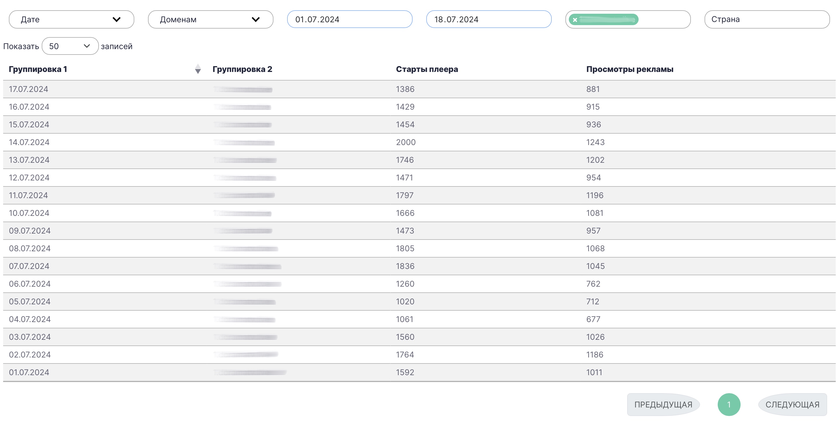The image size is (838, 424).
Task: Click the 01.07.2024 row date cell
Action: [x=29, y=372]
